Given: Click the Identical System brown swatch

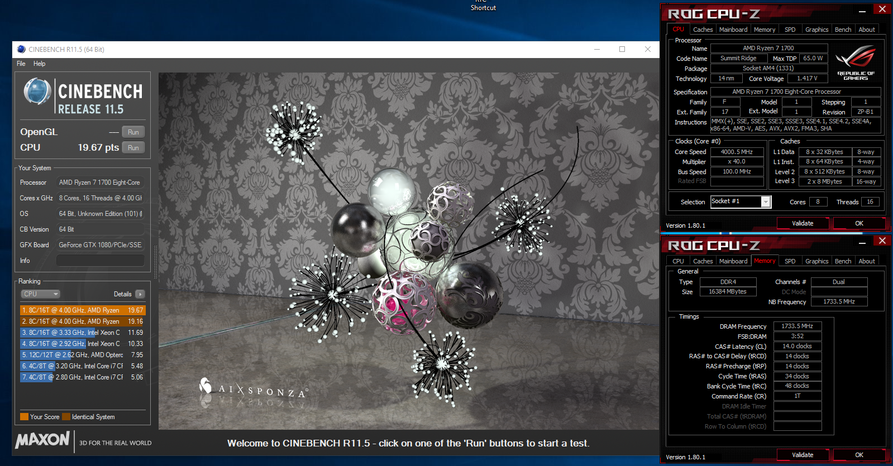Looking at the screenshot, I should 66,416.
